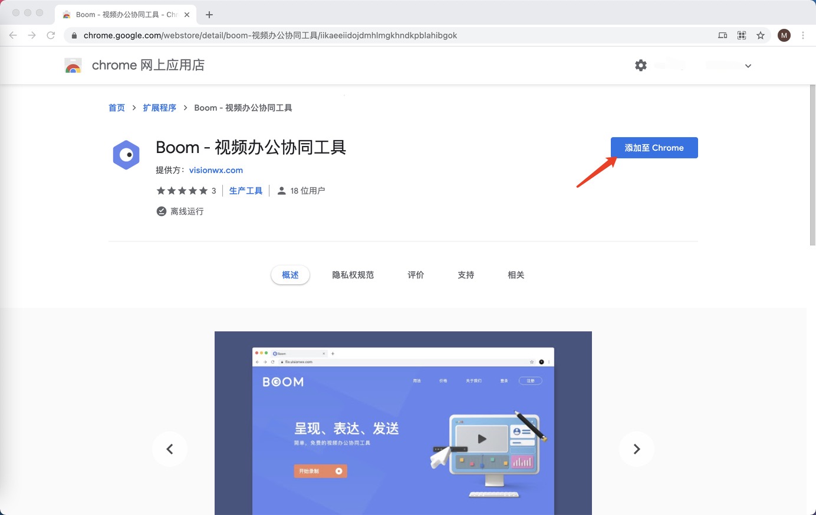
Task: Switch to 评价 tab
Action: 416,275
